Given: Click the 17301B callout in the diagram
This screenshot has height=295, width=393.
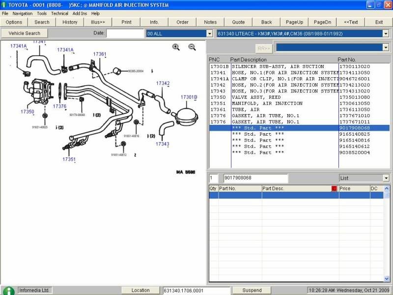Looking at the screenshot, I should tap(189, 97).
